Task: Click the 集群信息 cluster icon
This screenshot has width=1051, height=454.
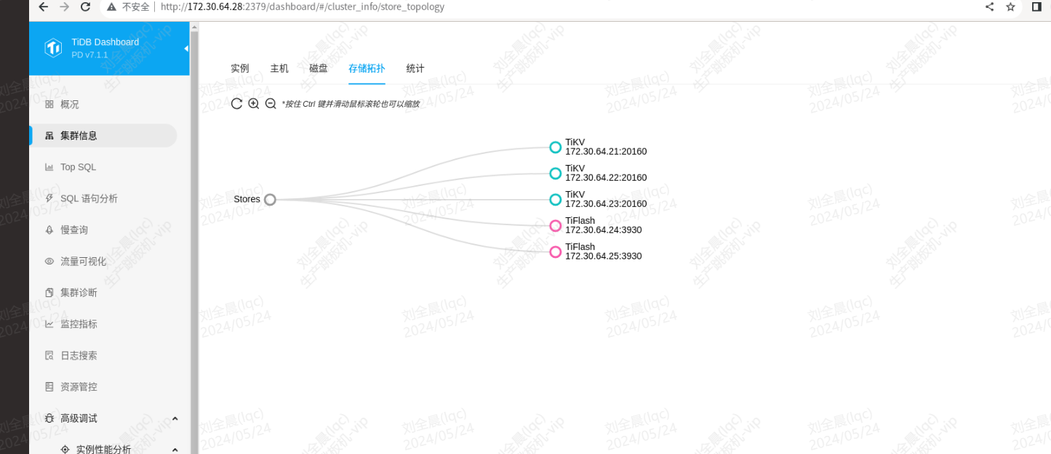Action: pyautogui.click(x=49, y=136)
